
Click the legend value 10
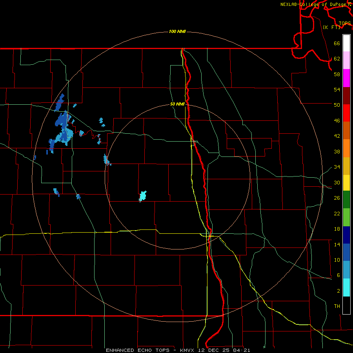pos(337,260)
